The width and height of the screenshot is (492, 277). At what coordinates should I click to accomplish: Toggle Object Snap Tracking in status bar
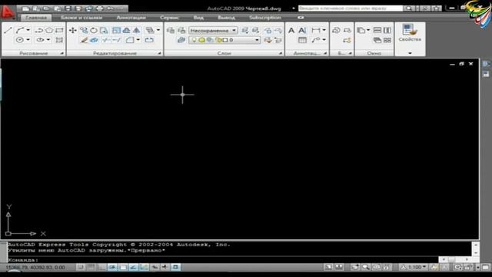[133, 267]
